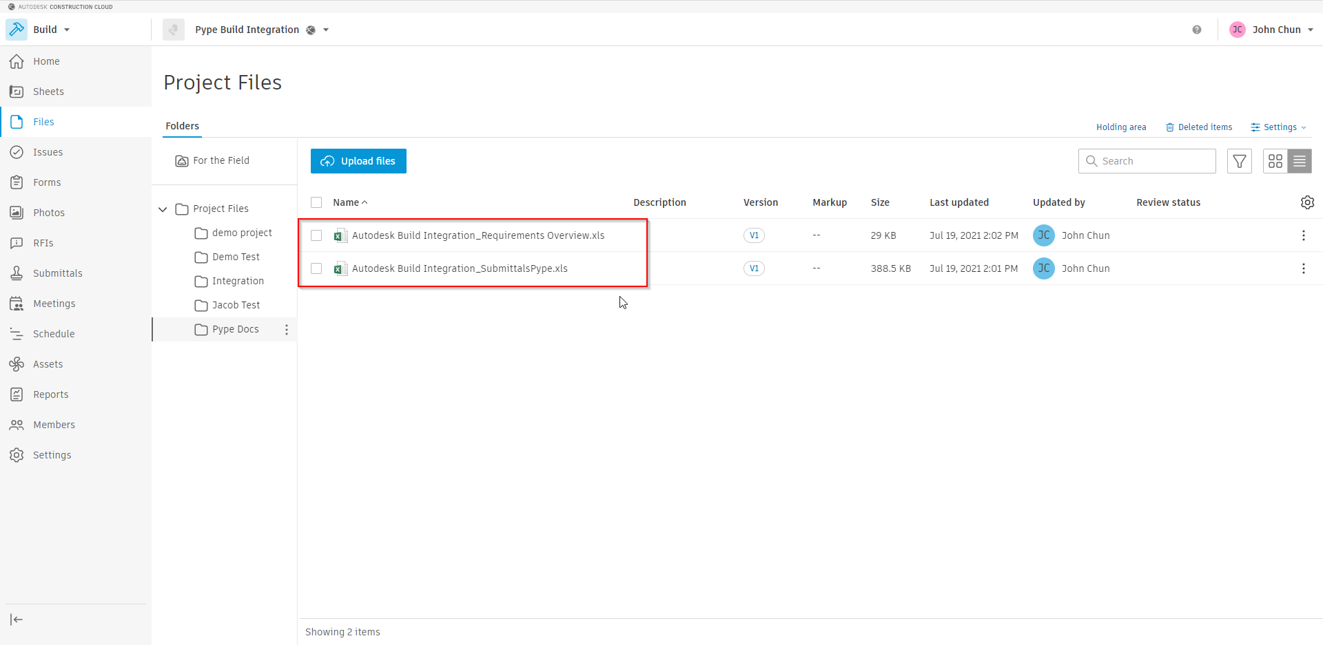This screenshot has height=645, width=1323.
Task: Sort files by the Name column
Action: [350, 202]
